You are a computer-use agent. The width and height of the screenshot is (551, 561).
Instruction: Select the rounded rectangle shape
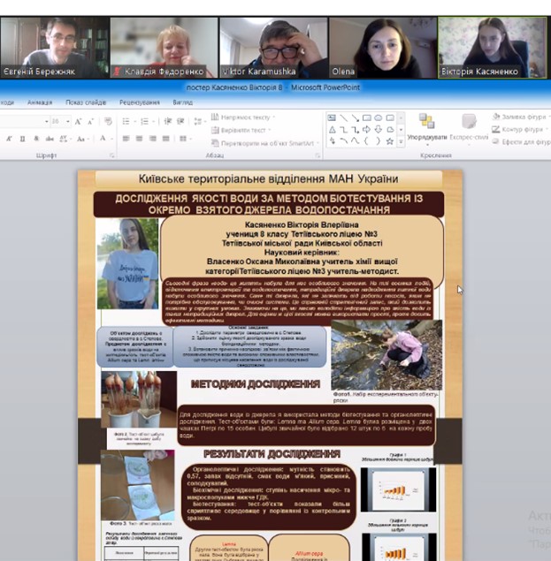pos(390,118)
